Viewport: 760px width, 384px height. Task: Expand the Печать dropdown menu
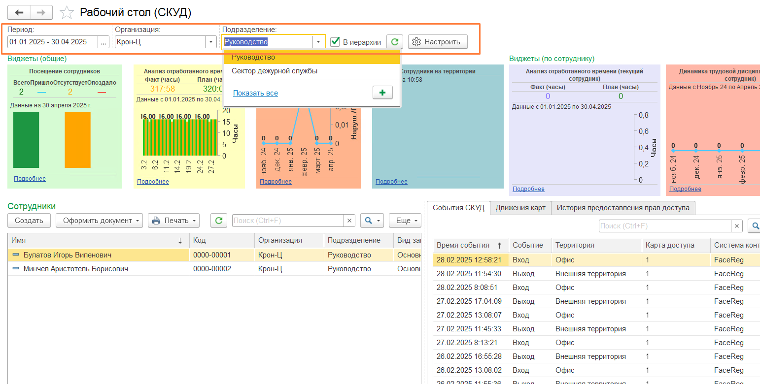point(174,221)
